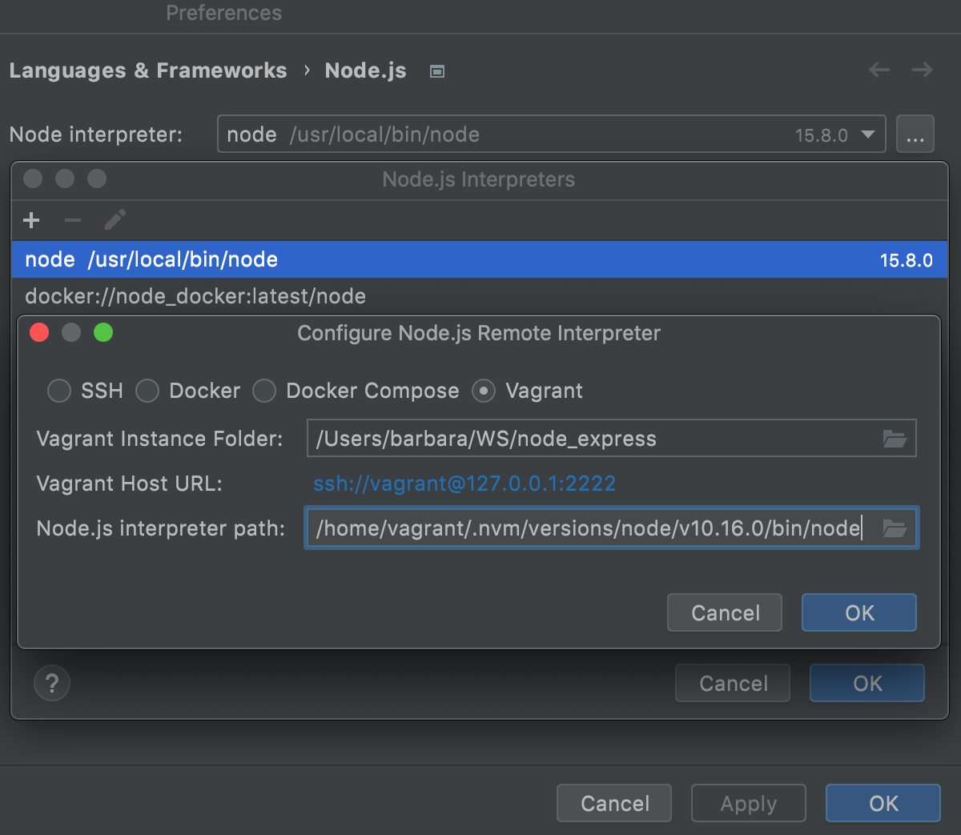Choose Docker Compose as remote type
The width and height of the screenshot is (961, 835).
(264, 391)
